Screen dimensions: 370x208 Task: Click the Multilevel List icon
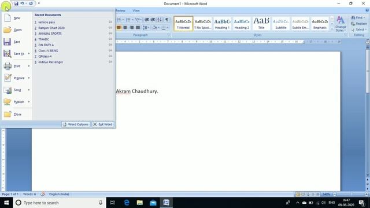[x=138, y=20]
